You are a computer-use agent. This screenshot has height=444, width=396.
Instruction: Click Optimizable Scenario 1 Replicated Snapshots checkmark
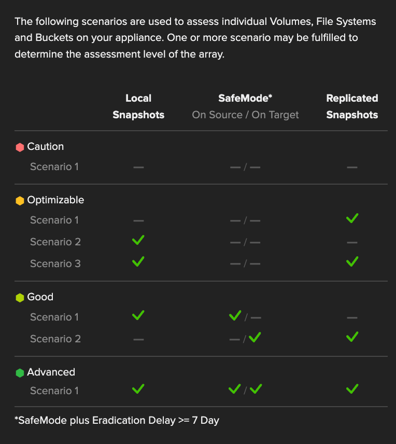[352, 218]
